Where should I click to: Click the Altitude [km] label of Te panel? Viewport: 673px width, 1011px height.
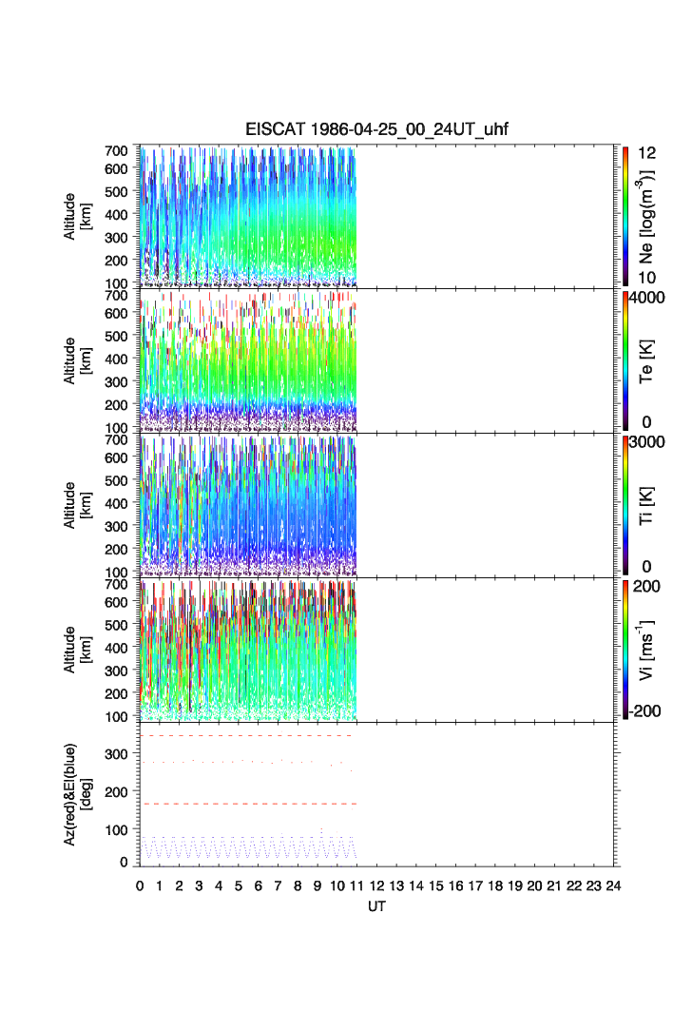[77, 361]
